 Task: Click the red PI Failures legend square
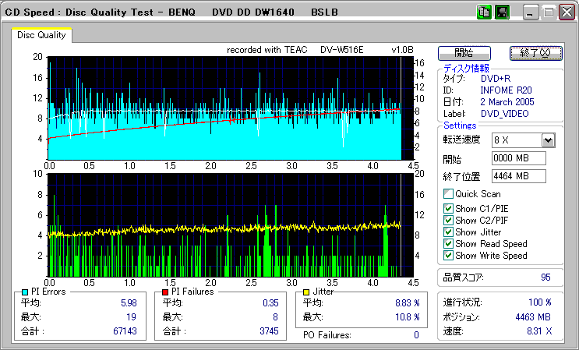[x=165, y=292]
